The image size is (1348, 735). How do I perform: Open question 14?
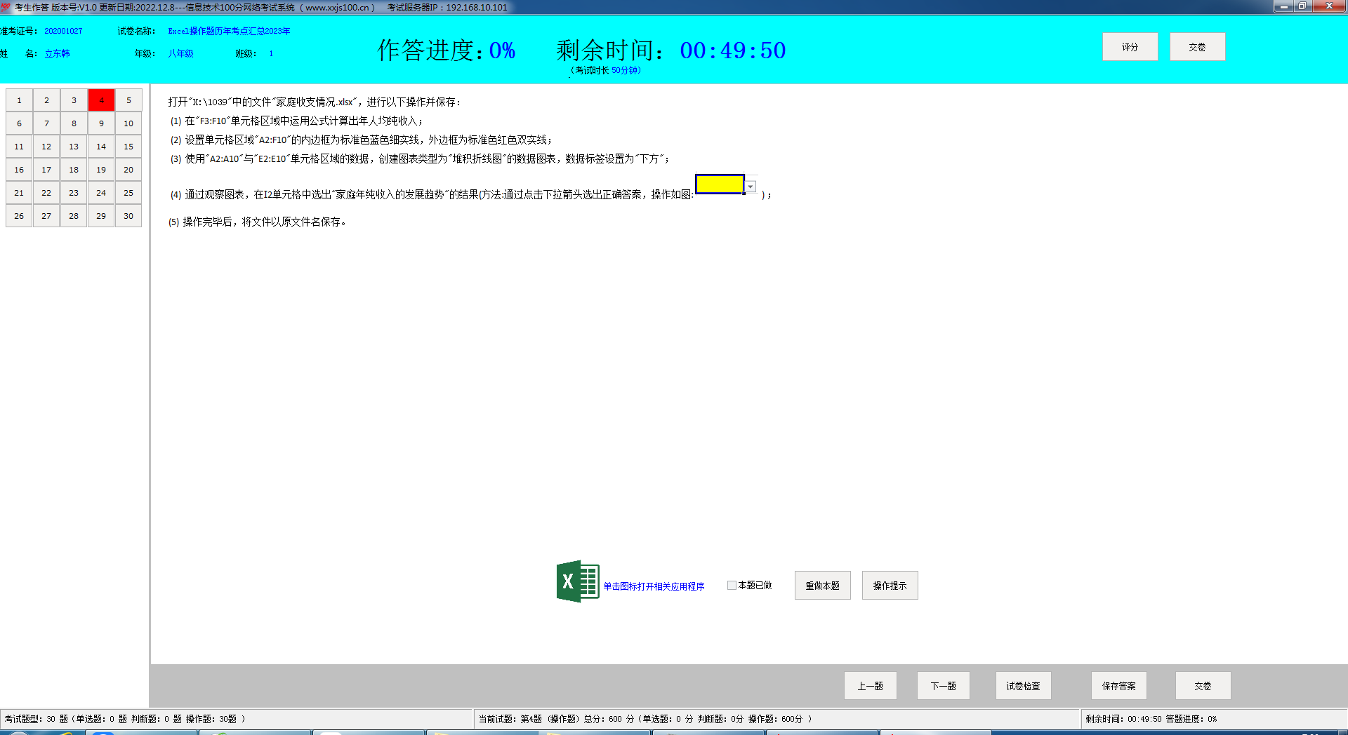[101, 147]
